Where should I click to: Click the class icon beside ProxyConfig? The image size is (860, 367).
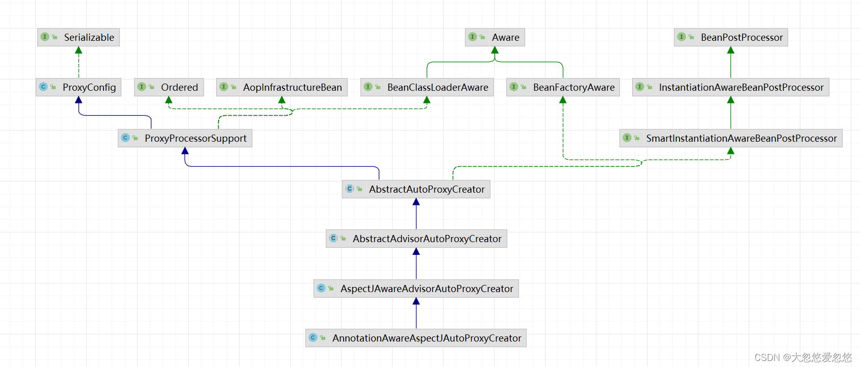coord(43,87)
